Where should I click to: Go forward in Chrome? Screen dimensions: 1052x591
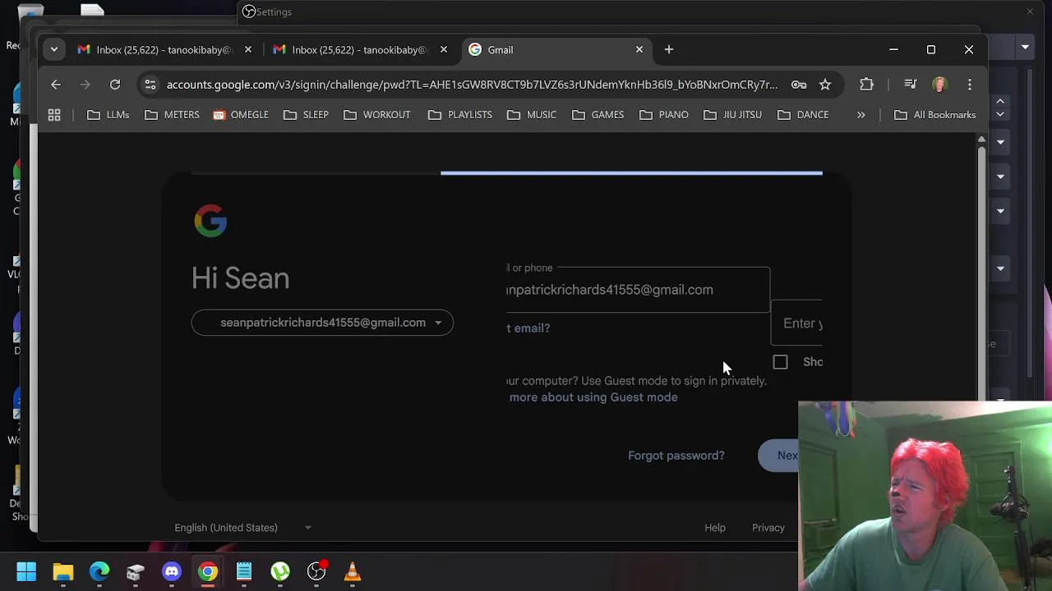pyautogui.click(x=85, y=85)
